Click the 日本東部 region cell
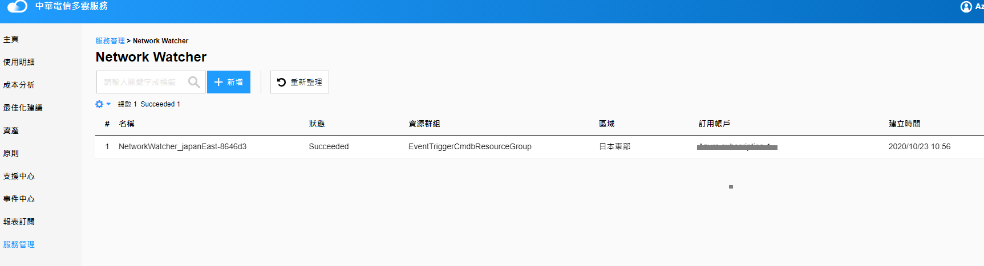This screenshot has width=984, height=266. pos(615,146)
